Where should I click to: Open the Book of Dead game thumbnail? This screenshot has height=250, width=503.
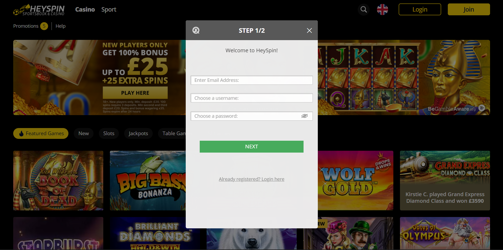(x=58, y=181)
